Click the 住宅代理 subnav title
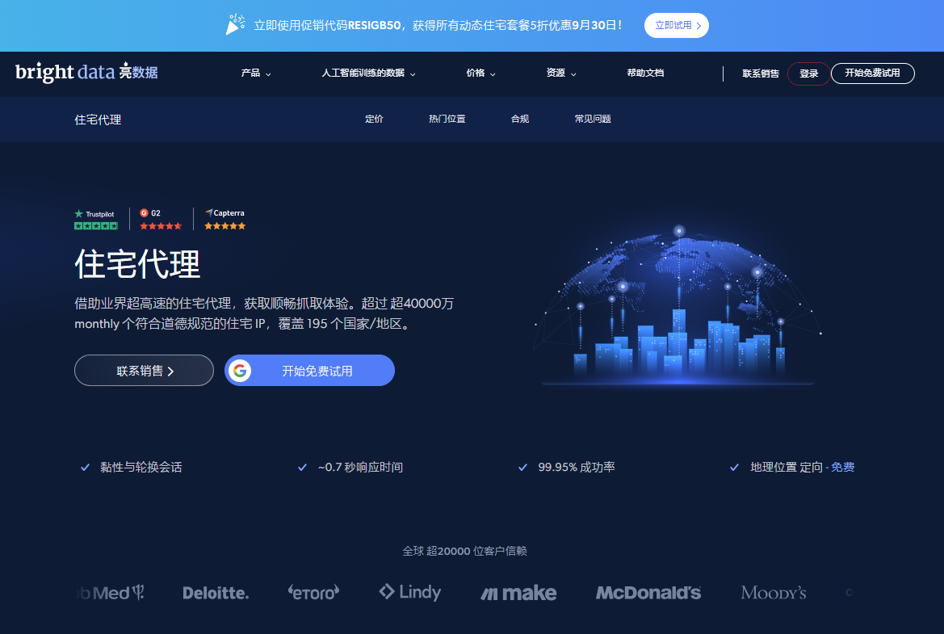The height and width of the screenshot is (634, 944). [x=98, y=120]
